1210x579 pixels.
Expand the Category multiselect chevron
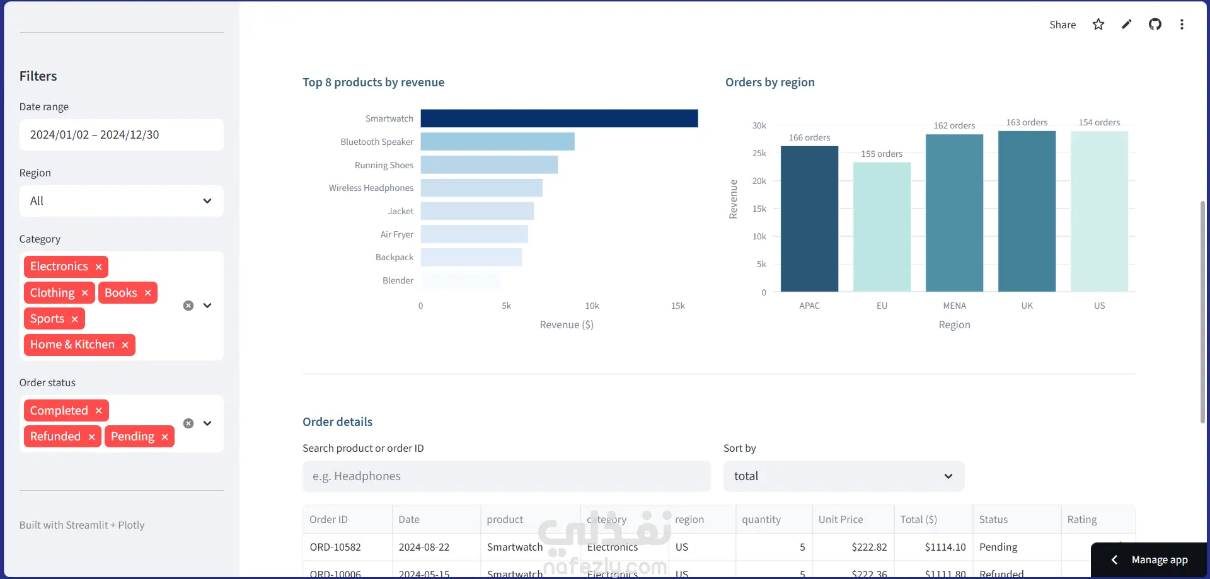(x=207, y=306)
